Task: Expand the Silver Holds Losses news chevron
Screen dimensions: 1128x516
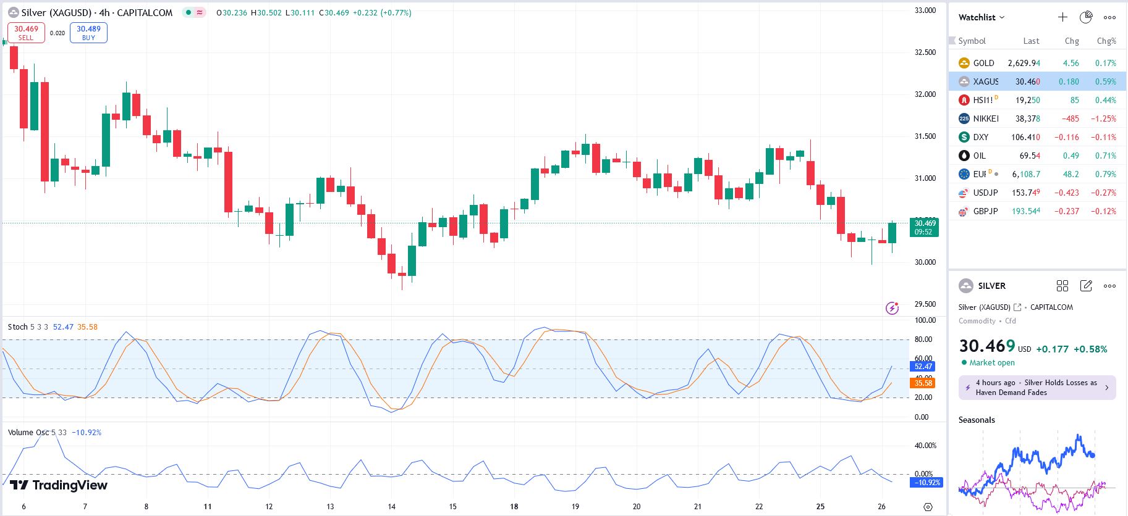Action: pyautogui.click(x=1106, y=388)
